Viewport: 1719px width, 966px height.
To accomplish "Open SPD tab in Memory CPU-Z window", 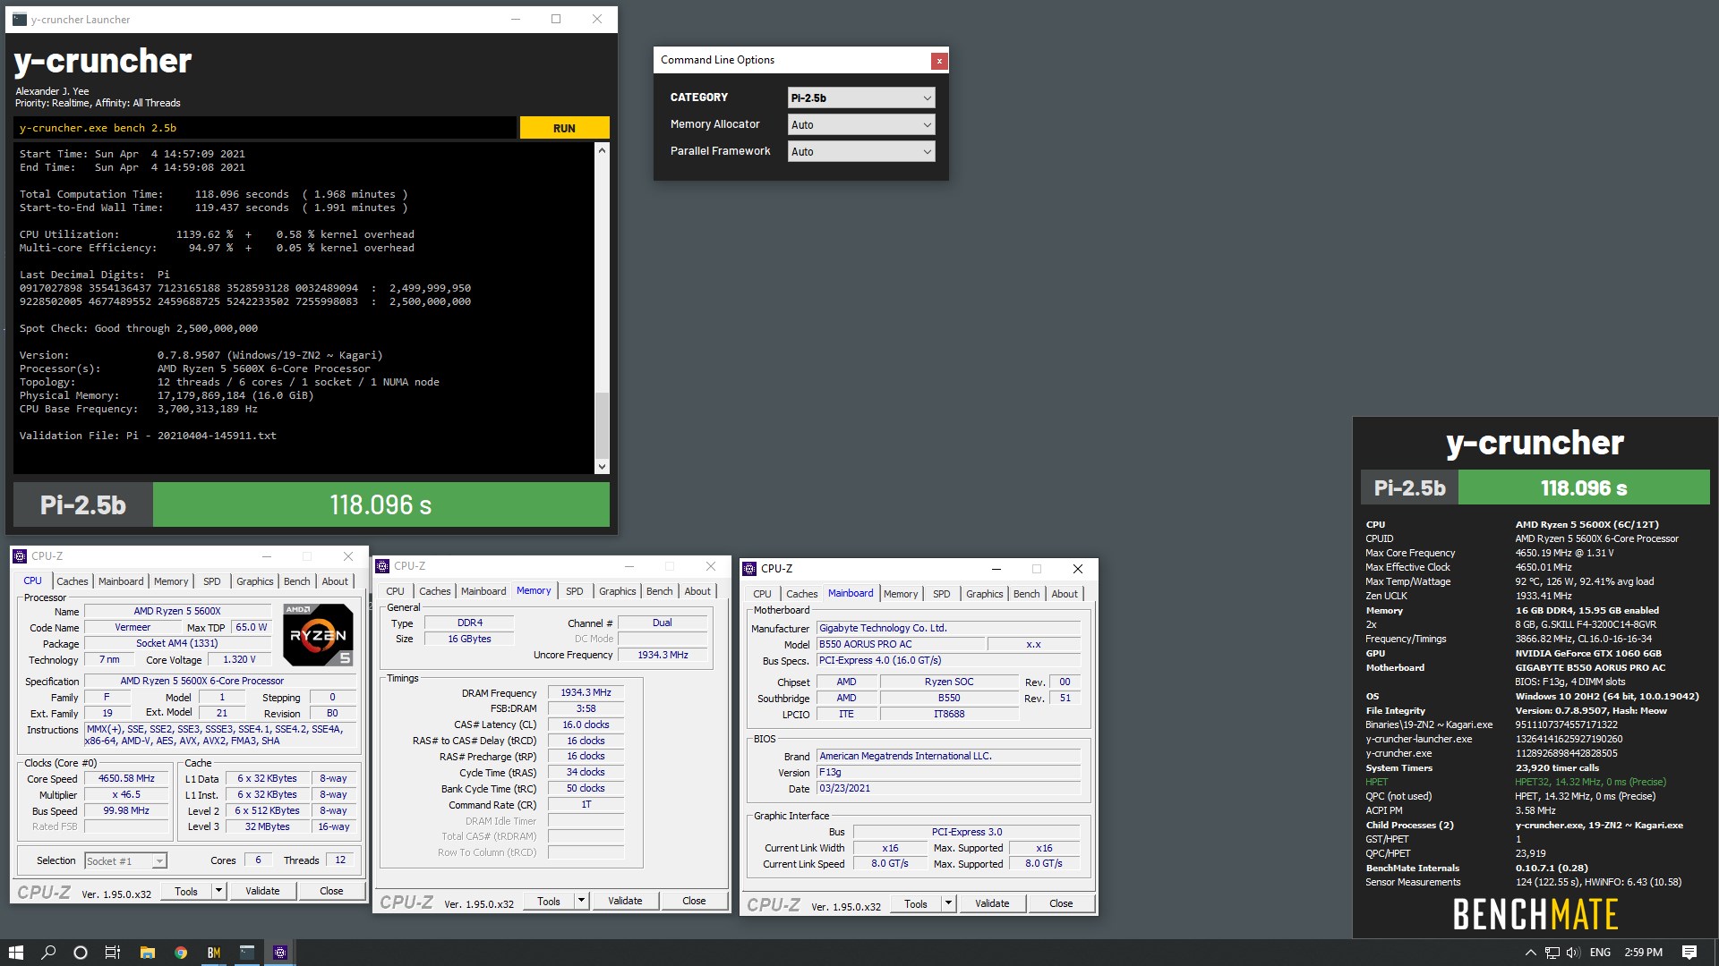I will [x=575, y=591].
